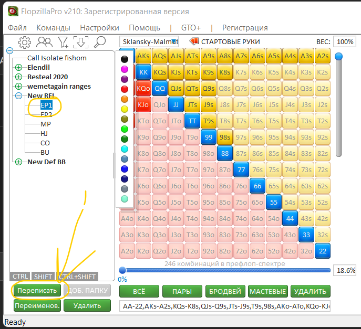
Task: Click the range text field starting AA-22
Action: tap(225, 306)
